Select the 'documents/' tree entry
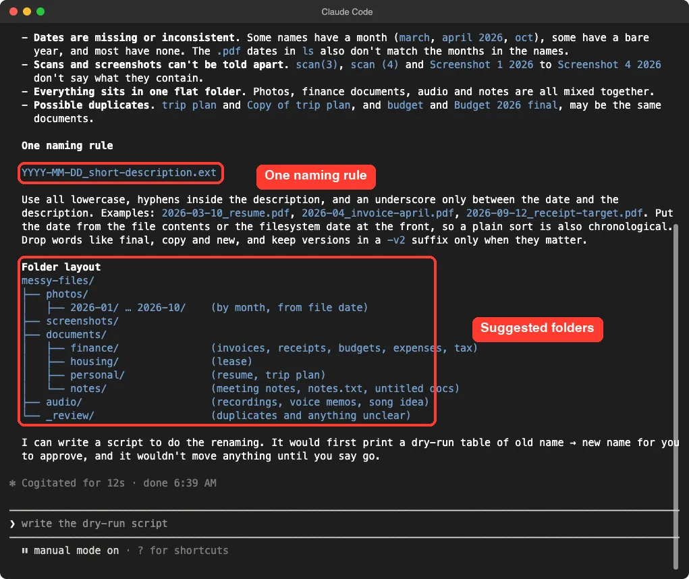This screenshot has height=579, width=689. point(76,334)
